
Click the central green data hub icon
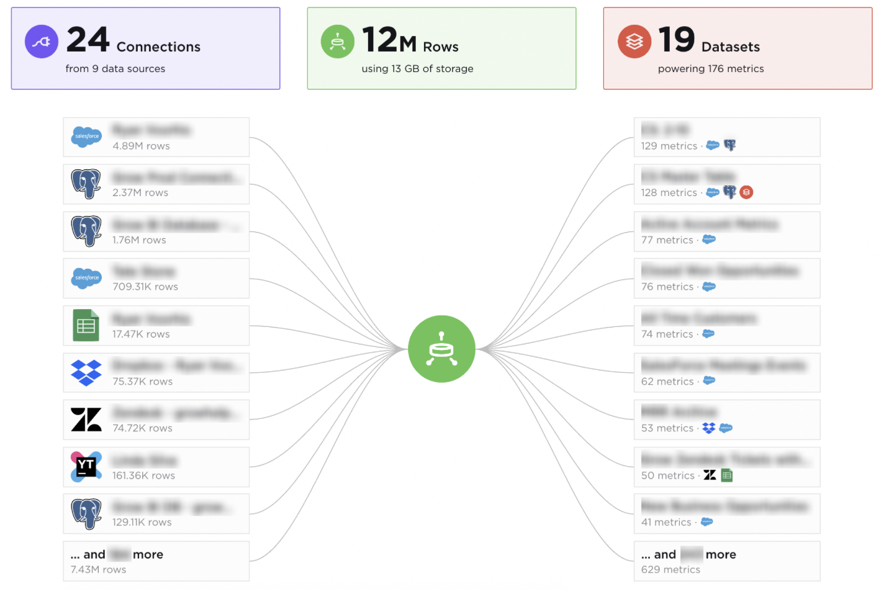441,349
